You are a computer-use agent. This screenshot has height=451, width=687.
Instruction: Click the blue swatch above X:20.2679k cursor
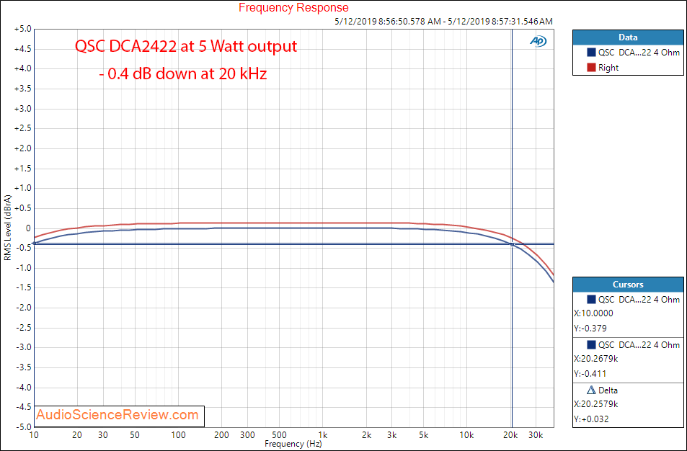[591, 344]
